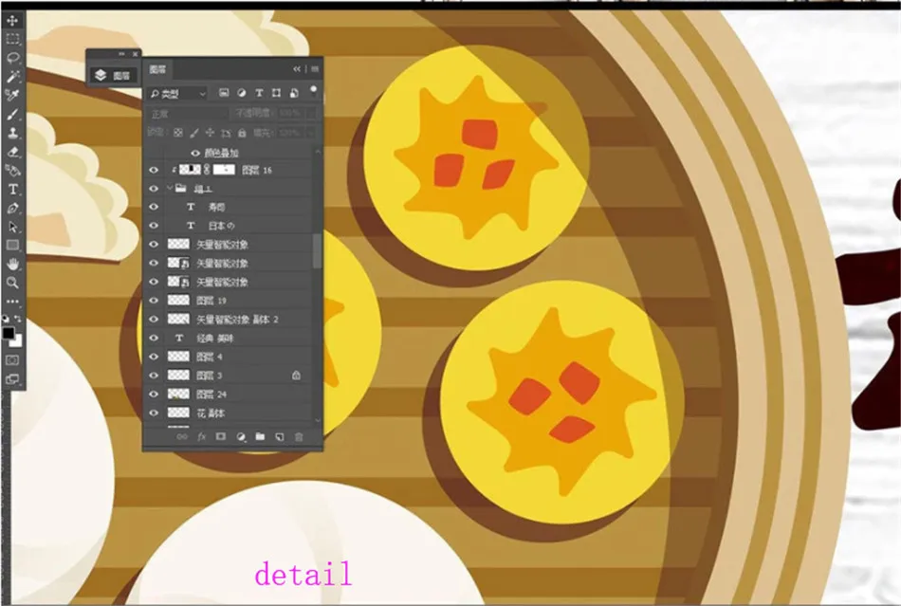
Task: Collapse the Layers panel with double arrows
Action: (297, 69)
